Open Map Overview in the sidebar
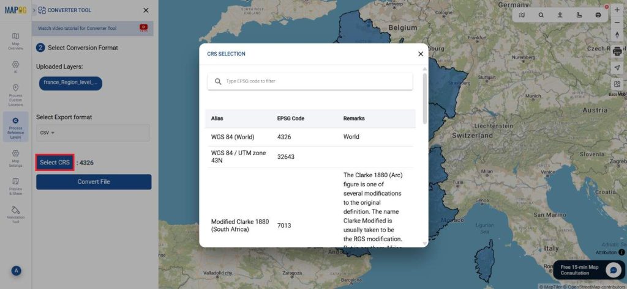This screenshot has height=289, width=627. click(15, 40)
